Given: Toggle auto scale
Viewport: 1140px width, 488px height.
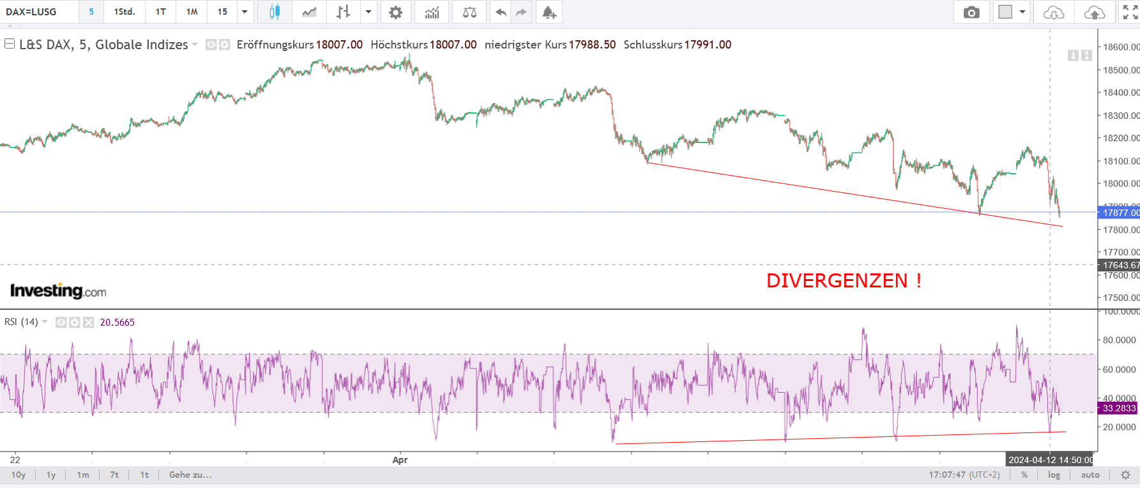Looking at the screenshot, I should (x=1090, y=475).
